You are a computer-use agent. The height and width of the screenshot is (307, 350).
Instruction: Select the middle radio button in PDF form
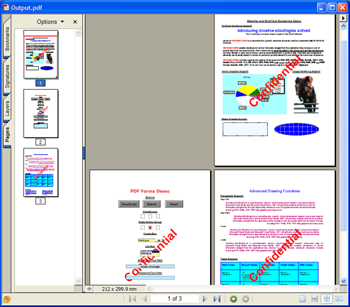point(150,227)
